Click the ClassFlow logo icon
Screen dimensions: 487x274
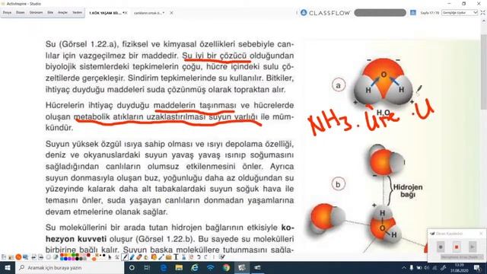(304, 13)
